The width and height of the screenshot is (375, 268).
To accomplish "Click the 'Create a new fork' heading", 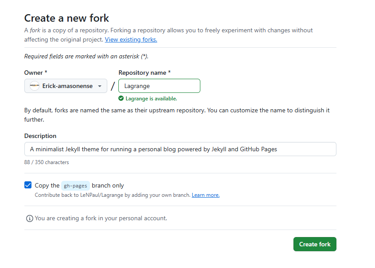I will pos(66,18).
